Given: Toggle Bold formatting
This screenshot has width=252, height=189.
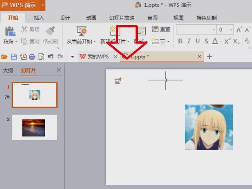Looking at the screenshot, I should [x=180, y=41].
